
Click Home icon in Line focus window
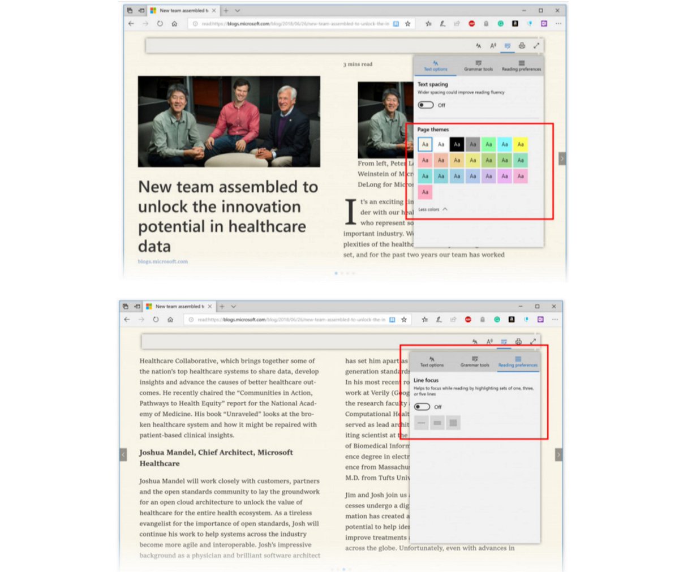pyautogui.click(x=170, y=320)
